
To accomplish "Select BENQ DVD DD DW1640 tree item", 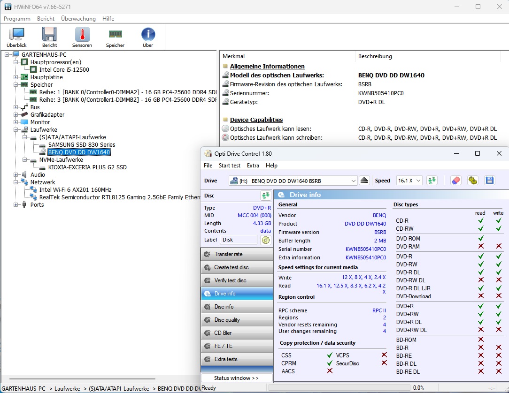I will 79,152.
